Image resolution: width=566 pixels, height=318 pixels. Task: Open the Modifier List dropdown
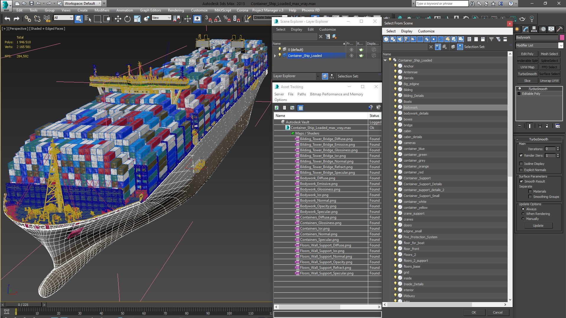click(x=561, y=45)
